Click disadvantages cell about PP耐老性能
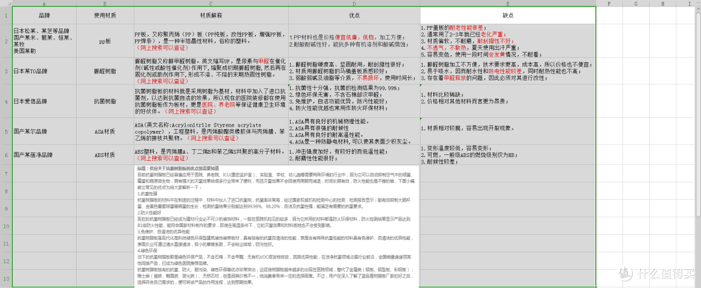 [508, 42]
